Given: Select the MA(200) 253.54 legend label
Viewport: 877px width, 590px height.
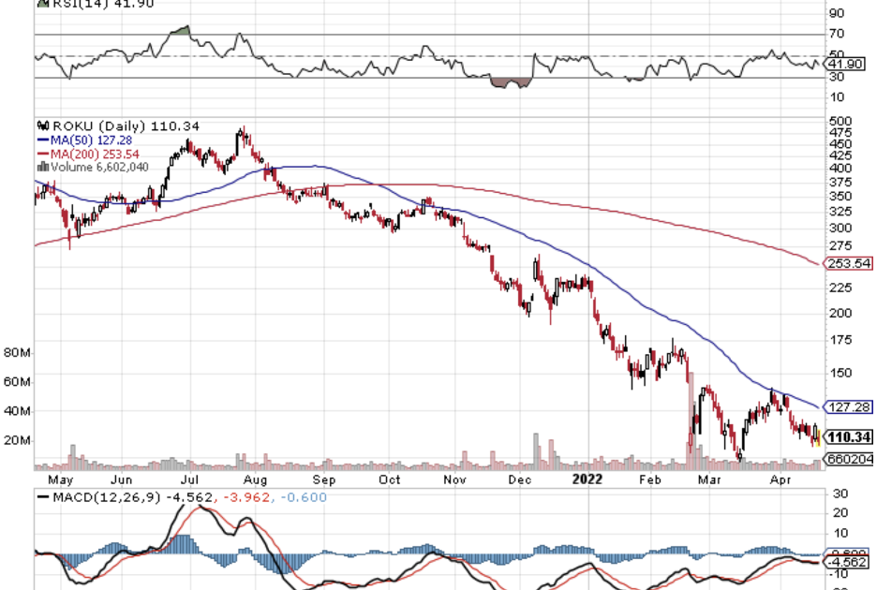Looking at the screenshot, I should click(95, 154).
